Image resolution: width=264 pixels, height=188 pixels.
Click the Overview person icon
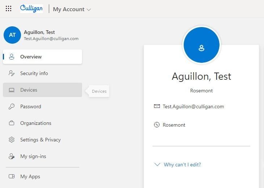[12, 57]
